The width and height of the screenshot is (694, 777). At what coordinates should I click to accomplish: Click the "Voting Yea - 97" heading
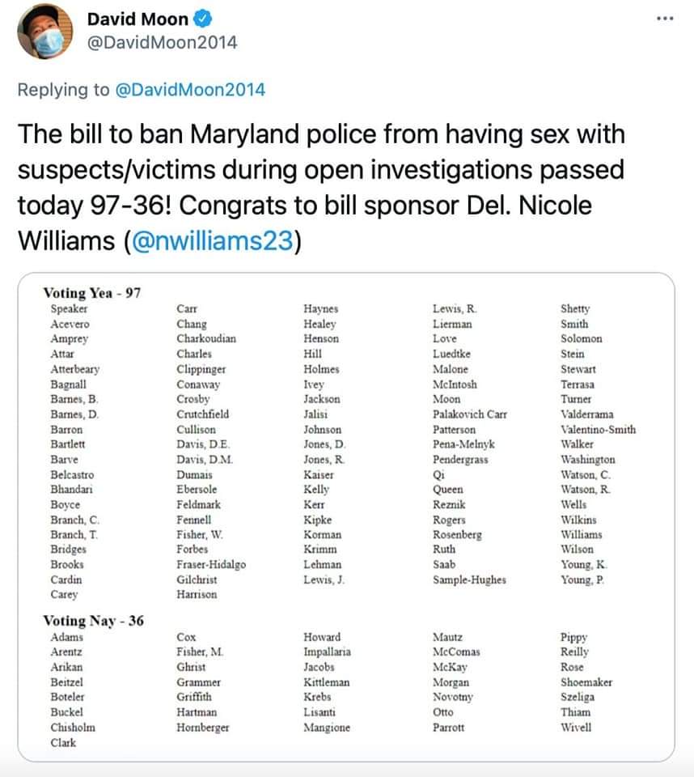tap(91, 293)
